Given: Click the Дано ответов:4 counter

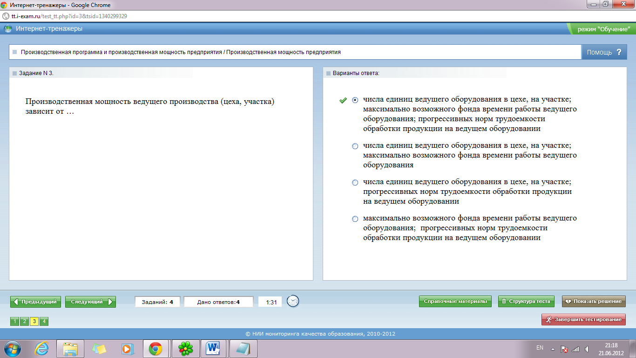Looking at the screenshot, I should coord(218,302).
